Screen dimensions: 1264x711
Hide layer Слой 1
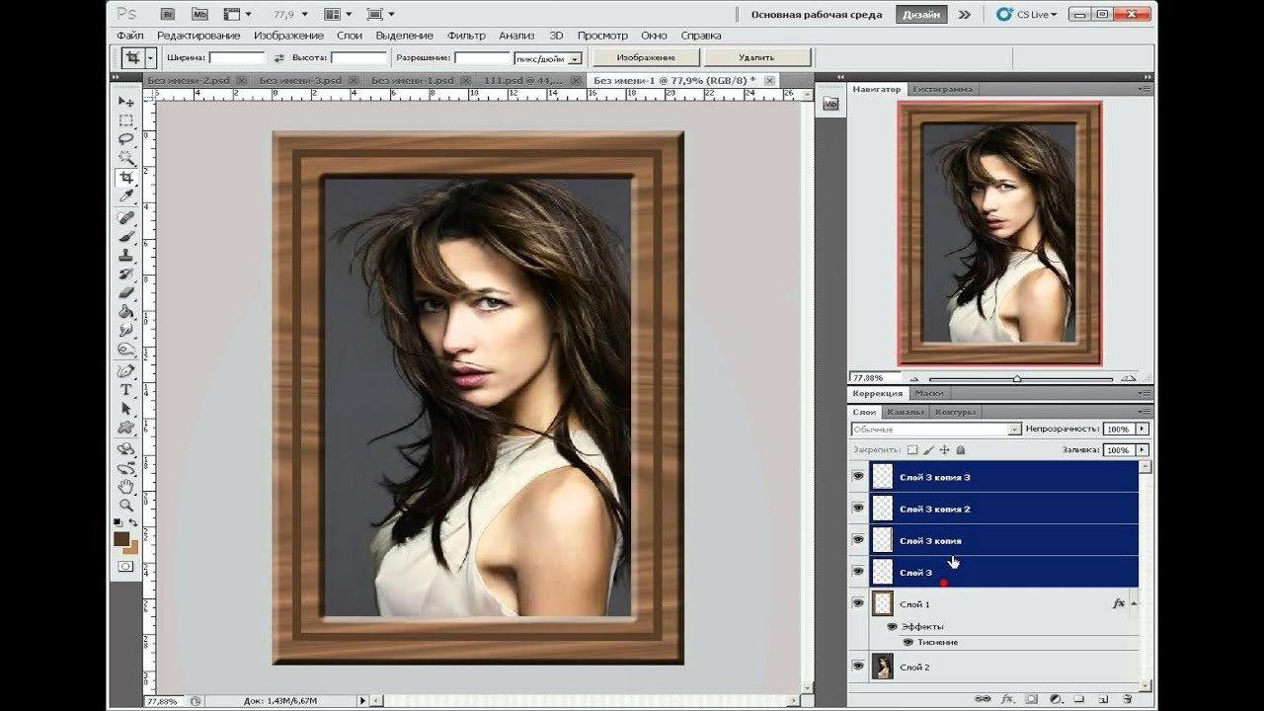[x=858, y=603]
